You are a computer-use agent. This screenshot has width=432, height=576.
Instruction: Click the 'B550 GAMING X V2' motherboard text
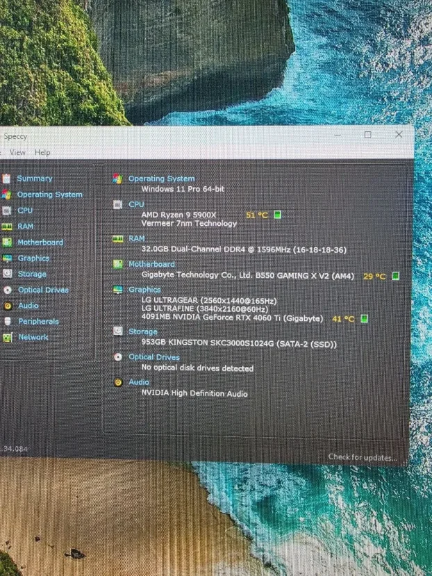292,276
